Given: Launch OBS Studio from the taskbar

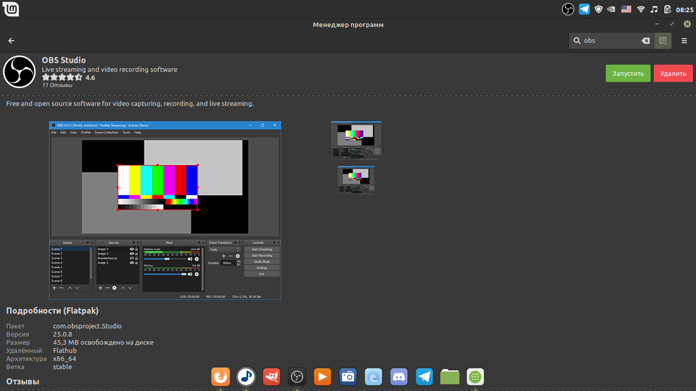Looking at the screenshot, I should pyautogui.click(x=297, y=377).
